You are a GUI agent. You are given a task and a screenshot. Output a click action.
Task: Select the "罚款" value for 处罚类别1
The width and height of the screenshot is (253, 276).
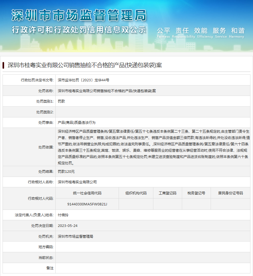click(61, 101)
